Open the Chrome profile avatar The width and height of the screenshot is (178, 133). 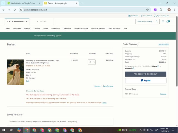[169, 10]
